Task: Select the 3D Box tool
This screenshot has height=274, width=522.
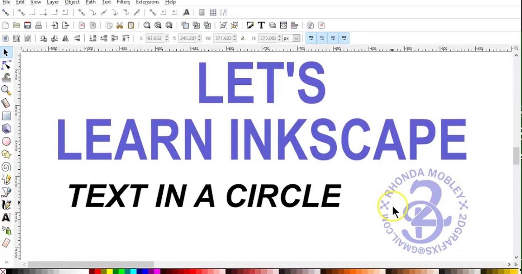Action: coord(6,128)
